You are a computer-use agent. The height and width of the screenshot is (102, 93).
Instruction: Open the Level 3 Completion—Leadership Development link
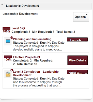[36, 73]
